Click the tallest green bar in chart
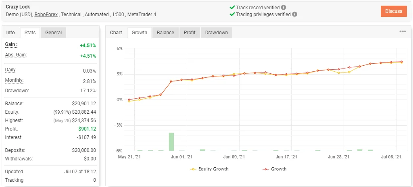 171,141
